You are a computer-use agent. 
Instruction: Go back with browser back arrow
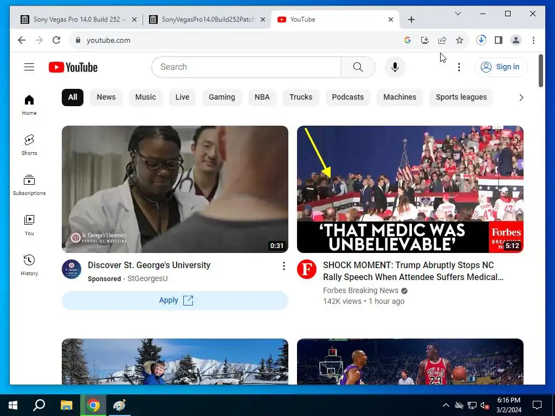pos(22,40)
